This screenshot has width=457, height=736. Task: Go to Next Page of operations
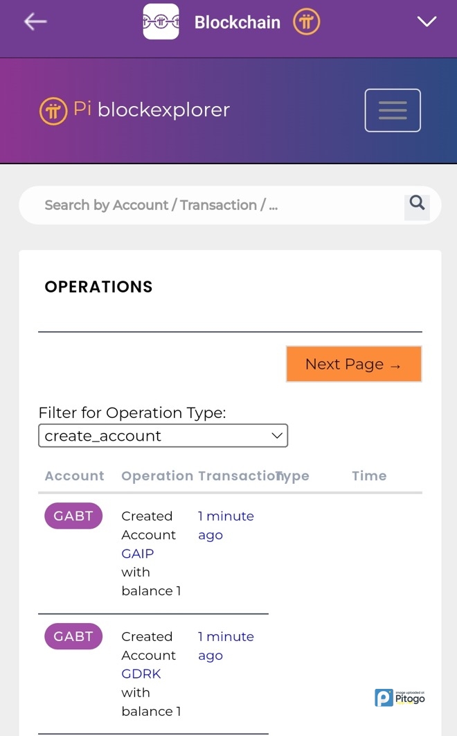point(353,365)
